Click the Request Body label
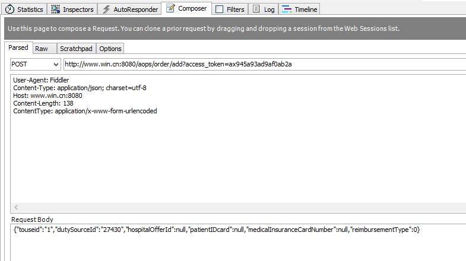 tap(32, 219)
